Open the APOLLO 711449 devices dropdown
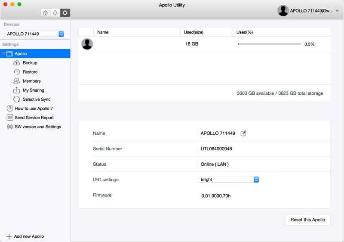 tap(34, 34)
